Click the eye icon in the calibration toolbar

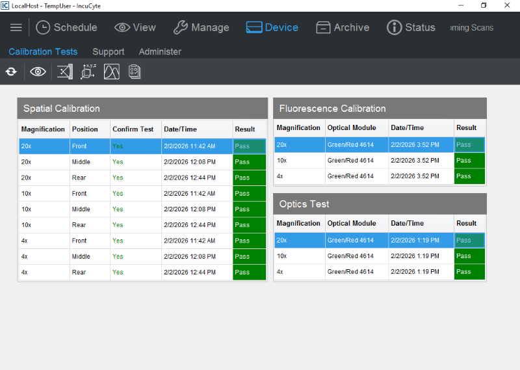click(38, 72)
